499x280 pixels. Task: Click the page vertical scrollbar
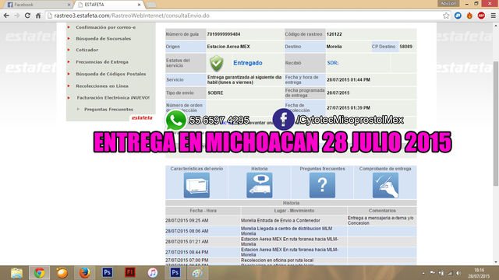[496, 143]
